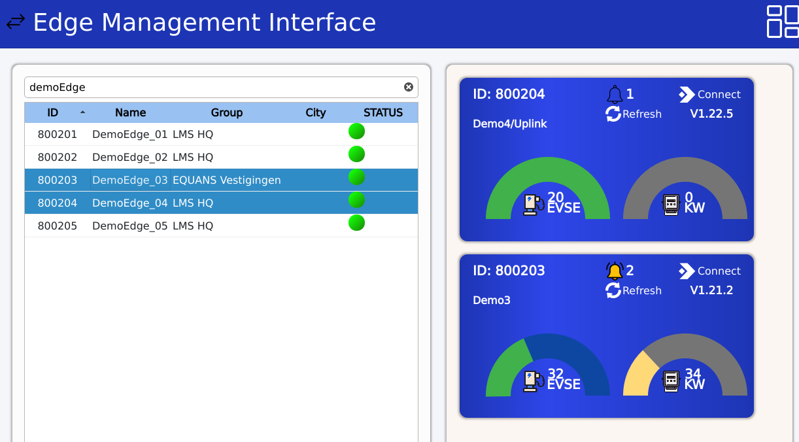
Task: Open the layout grid icon in the top-right corner
Action: point(781,22)
